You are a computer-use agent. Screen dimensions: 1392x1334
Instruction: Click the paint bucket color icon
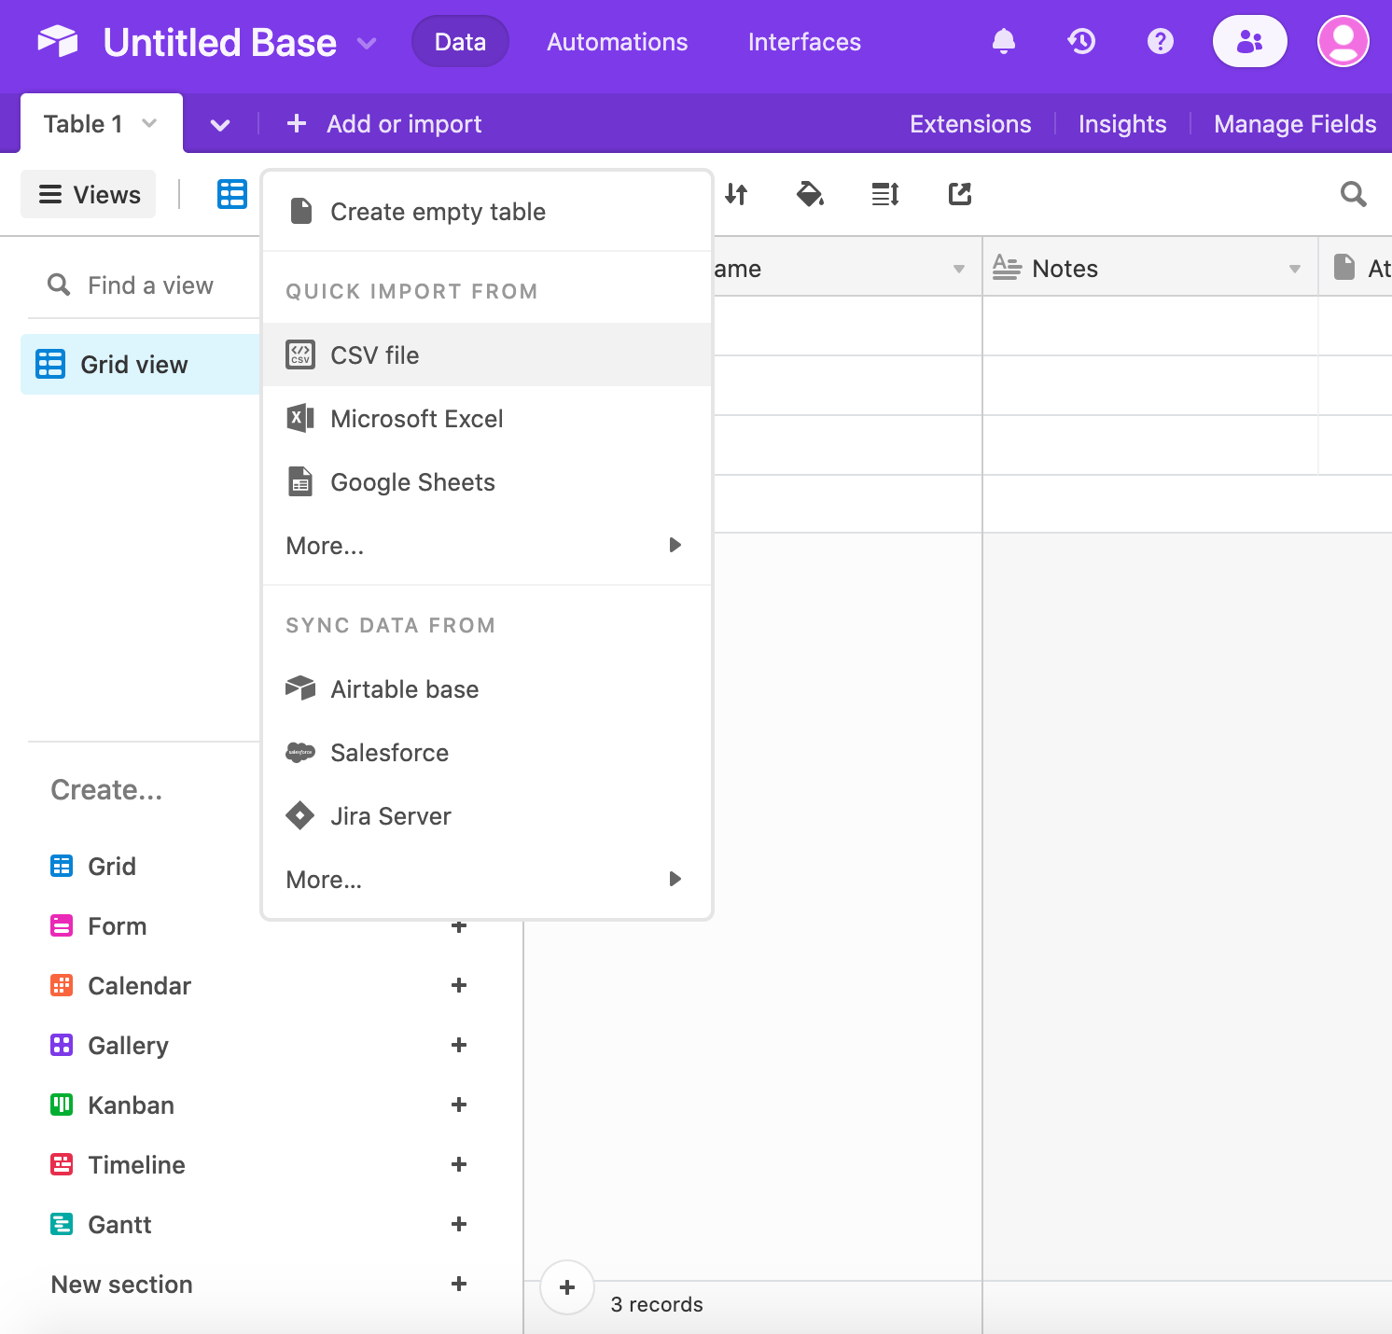point(810,194)
